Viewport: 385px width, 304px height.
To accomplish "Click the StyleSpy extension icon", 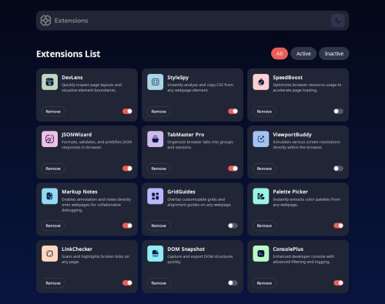I will click(x=156, y=82).
